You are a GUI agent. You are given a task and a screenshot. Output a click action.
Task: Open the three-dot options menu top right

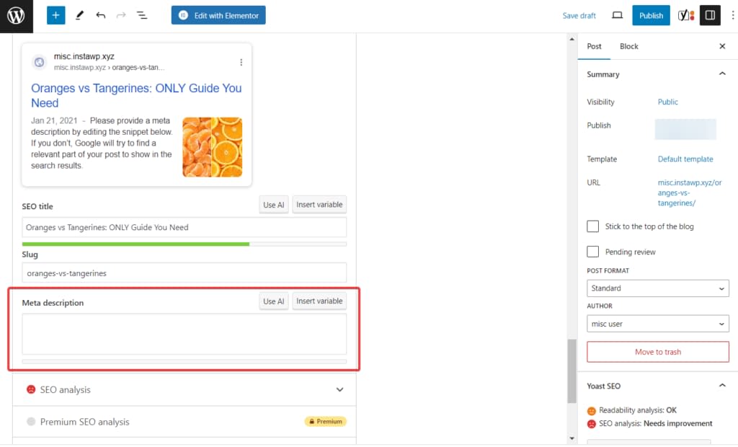click(x=732, y=14)
